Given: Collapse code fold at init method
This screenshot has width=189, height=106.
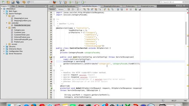Looking at the screenshot, I should click(x=54, y=57).
